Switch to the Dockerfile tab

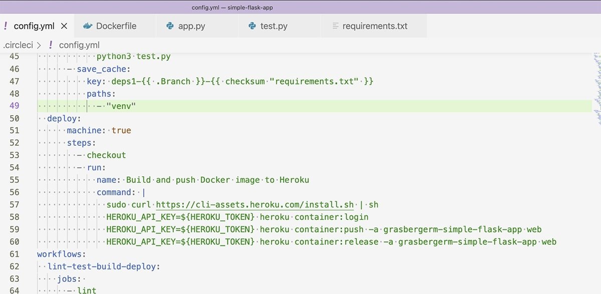116,26
